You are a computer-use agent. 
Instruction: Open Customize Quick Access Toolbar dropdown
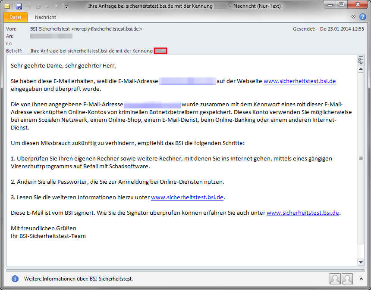point(66,6)
